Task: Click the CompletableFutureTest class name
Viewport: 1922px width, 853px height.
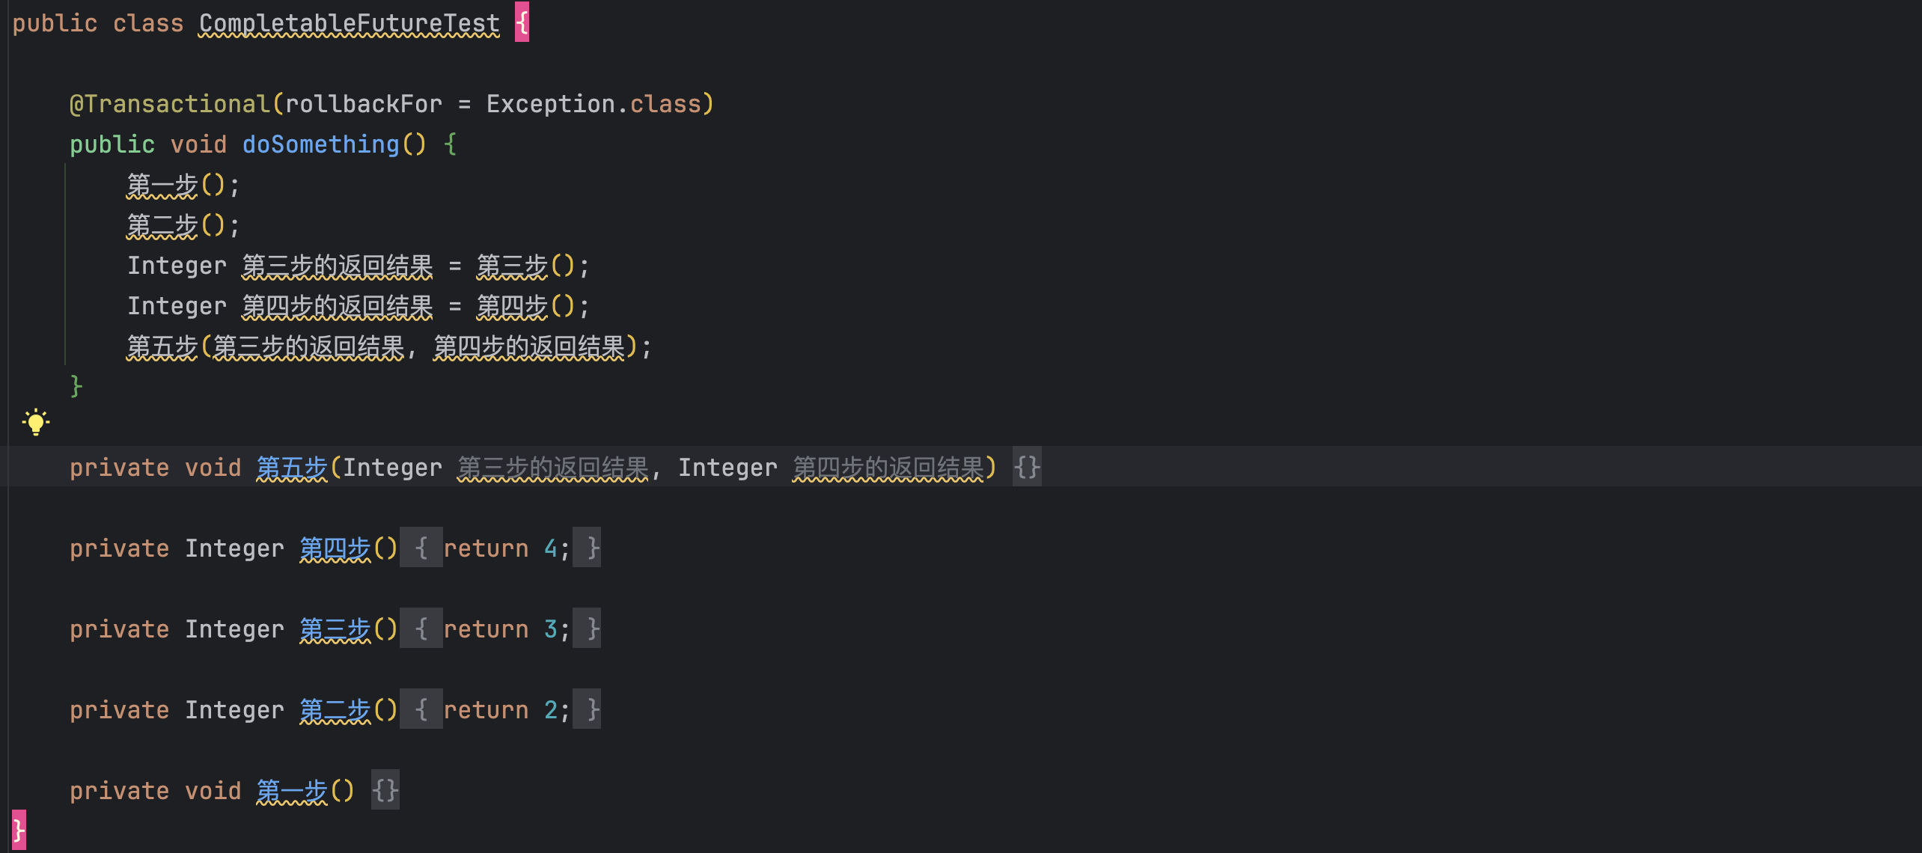Action: point(349,23)
